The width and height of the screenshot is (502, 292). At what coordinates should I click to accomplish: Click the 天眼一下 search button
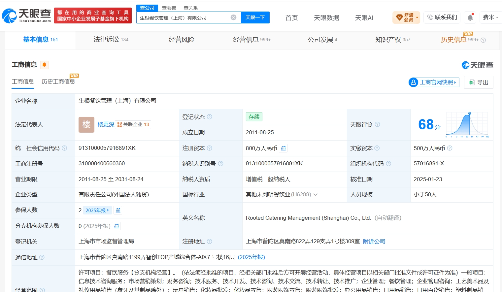[x=255, y=17]
